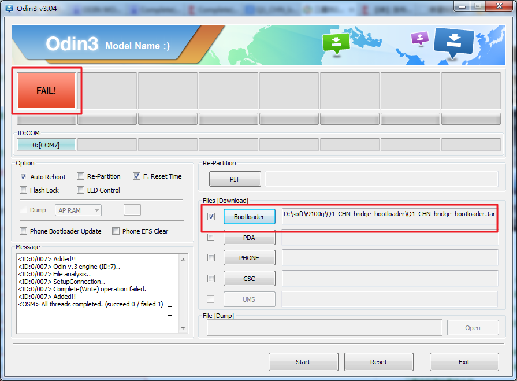517x381 pixels.
Task: Minimize the Odin3 window
Action: (462, 6)
